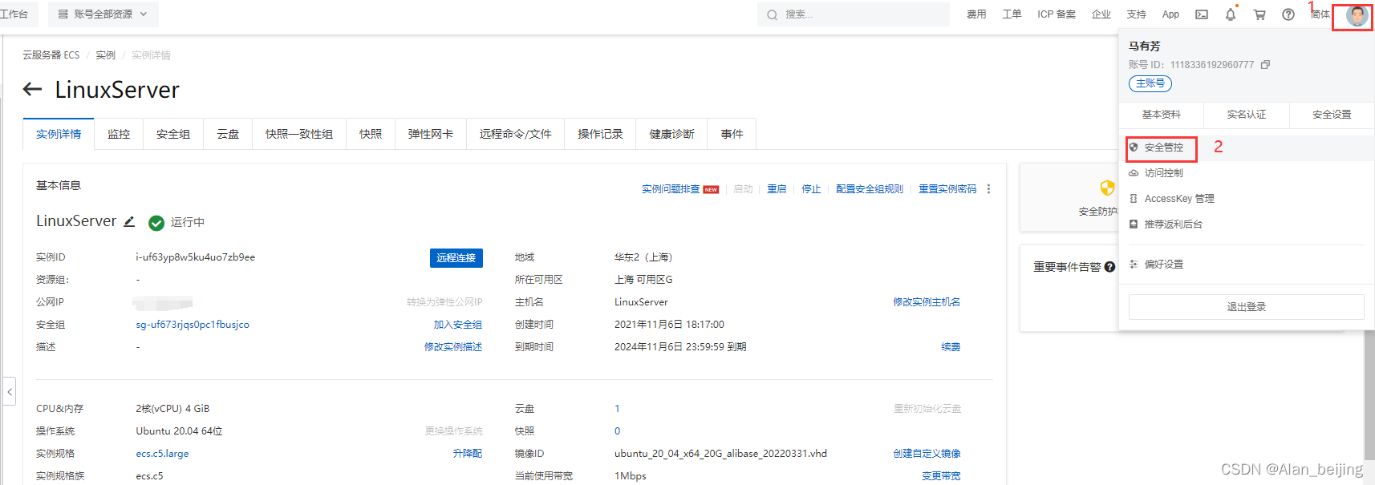Image resolution: width=1375 pixels, height=485 pixels.
Task: Open 事件 tab
Action: pyautogui.click(x=732, y=134)
